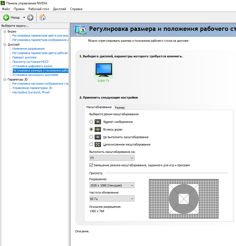The height and width of the screenshot is (246, 236).
Task: Click the Дисплей category label in tree
Action: click(14, 45)
